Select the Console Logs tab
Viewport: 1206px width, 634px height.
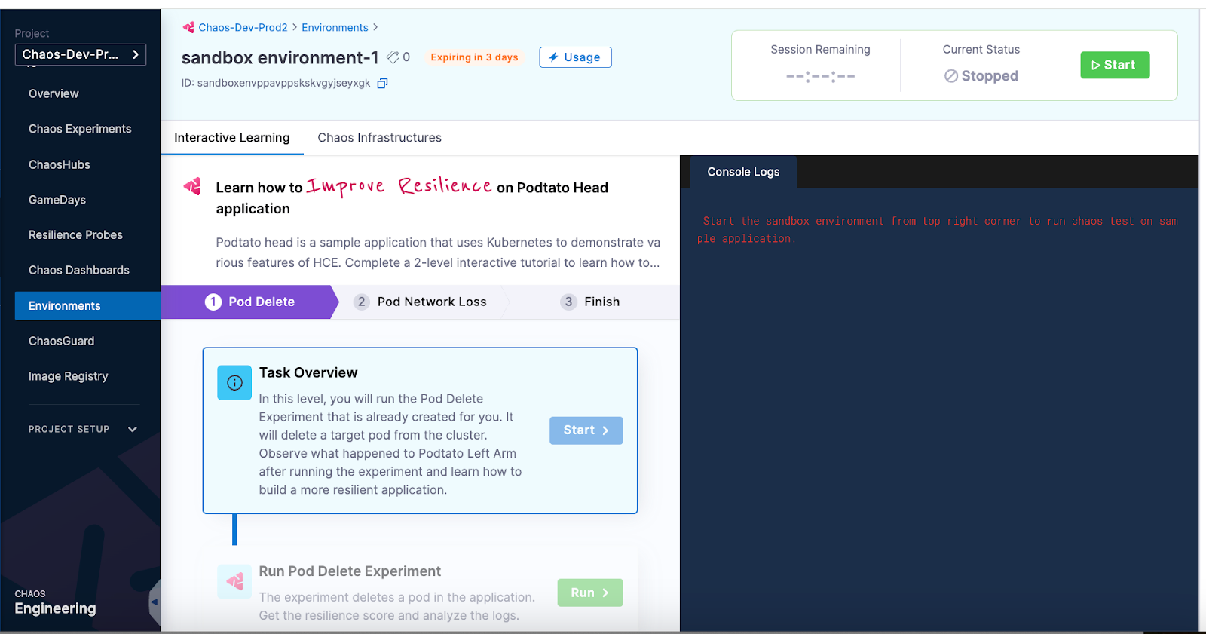[x=743, y=172]
